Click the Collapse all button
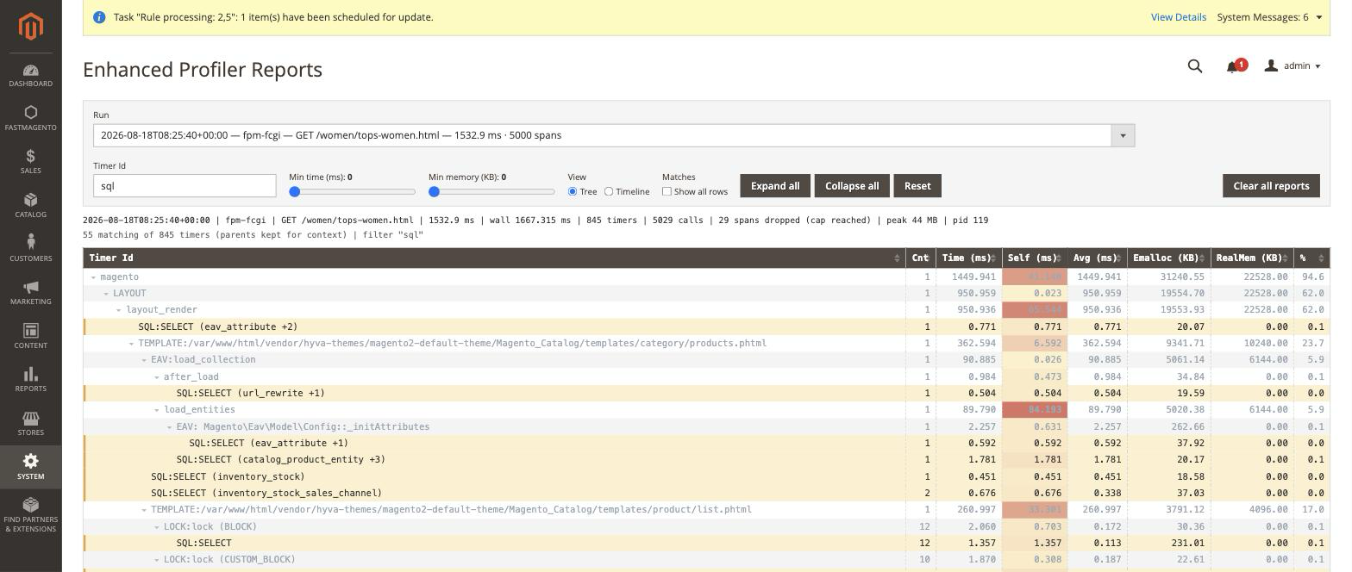The height and width of the screenshot is (572, 1352). [x=852, y=186]
